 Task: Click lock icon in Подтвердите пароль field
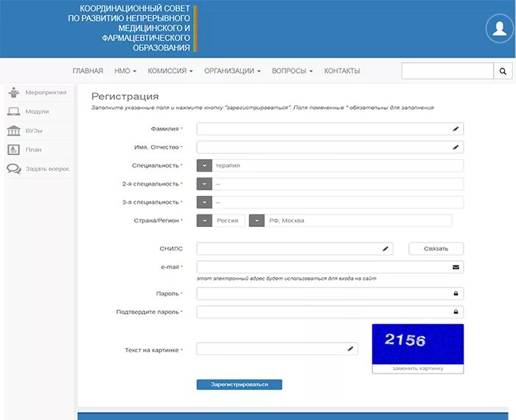tap(456, 312)
